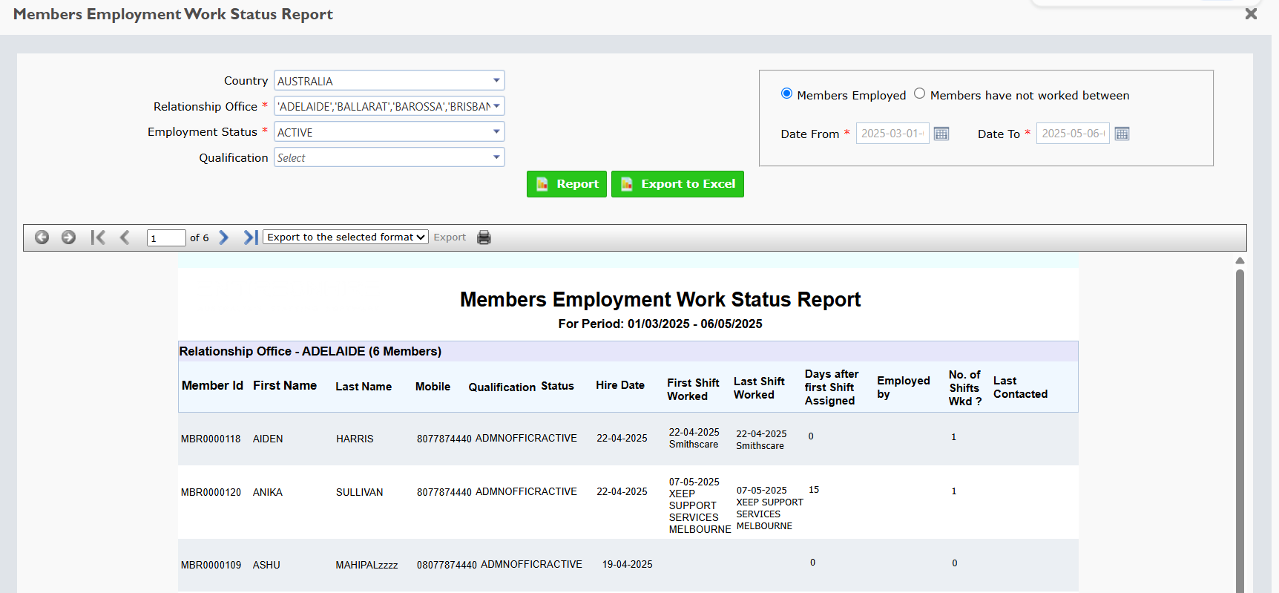This screenshot has height=593, width=1279.
Task: Click the Last Contacted column header
Action: [x=1021, y=387]
